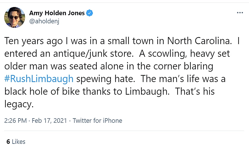This screenshot has height=150, width=249.
Task: Open the three-dot more options menu
Action: click(x=240, y=13)
